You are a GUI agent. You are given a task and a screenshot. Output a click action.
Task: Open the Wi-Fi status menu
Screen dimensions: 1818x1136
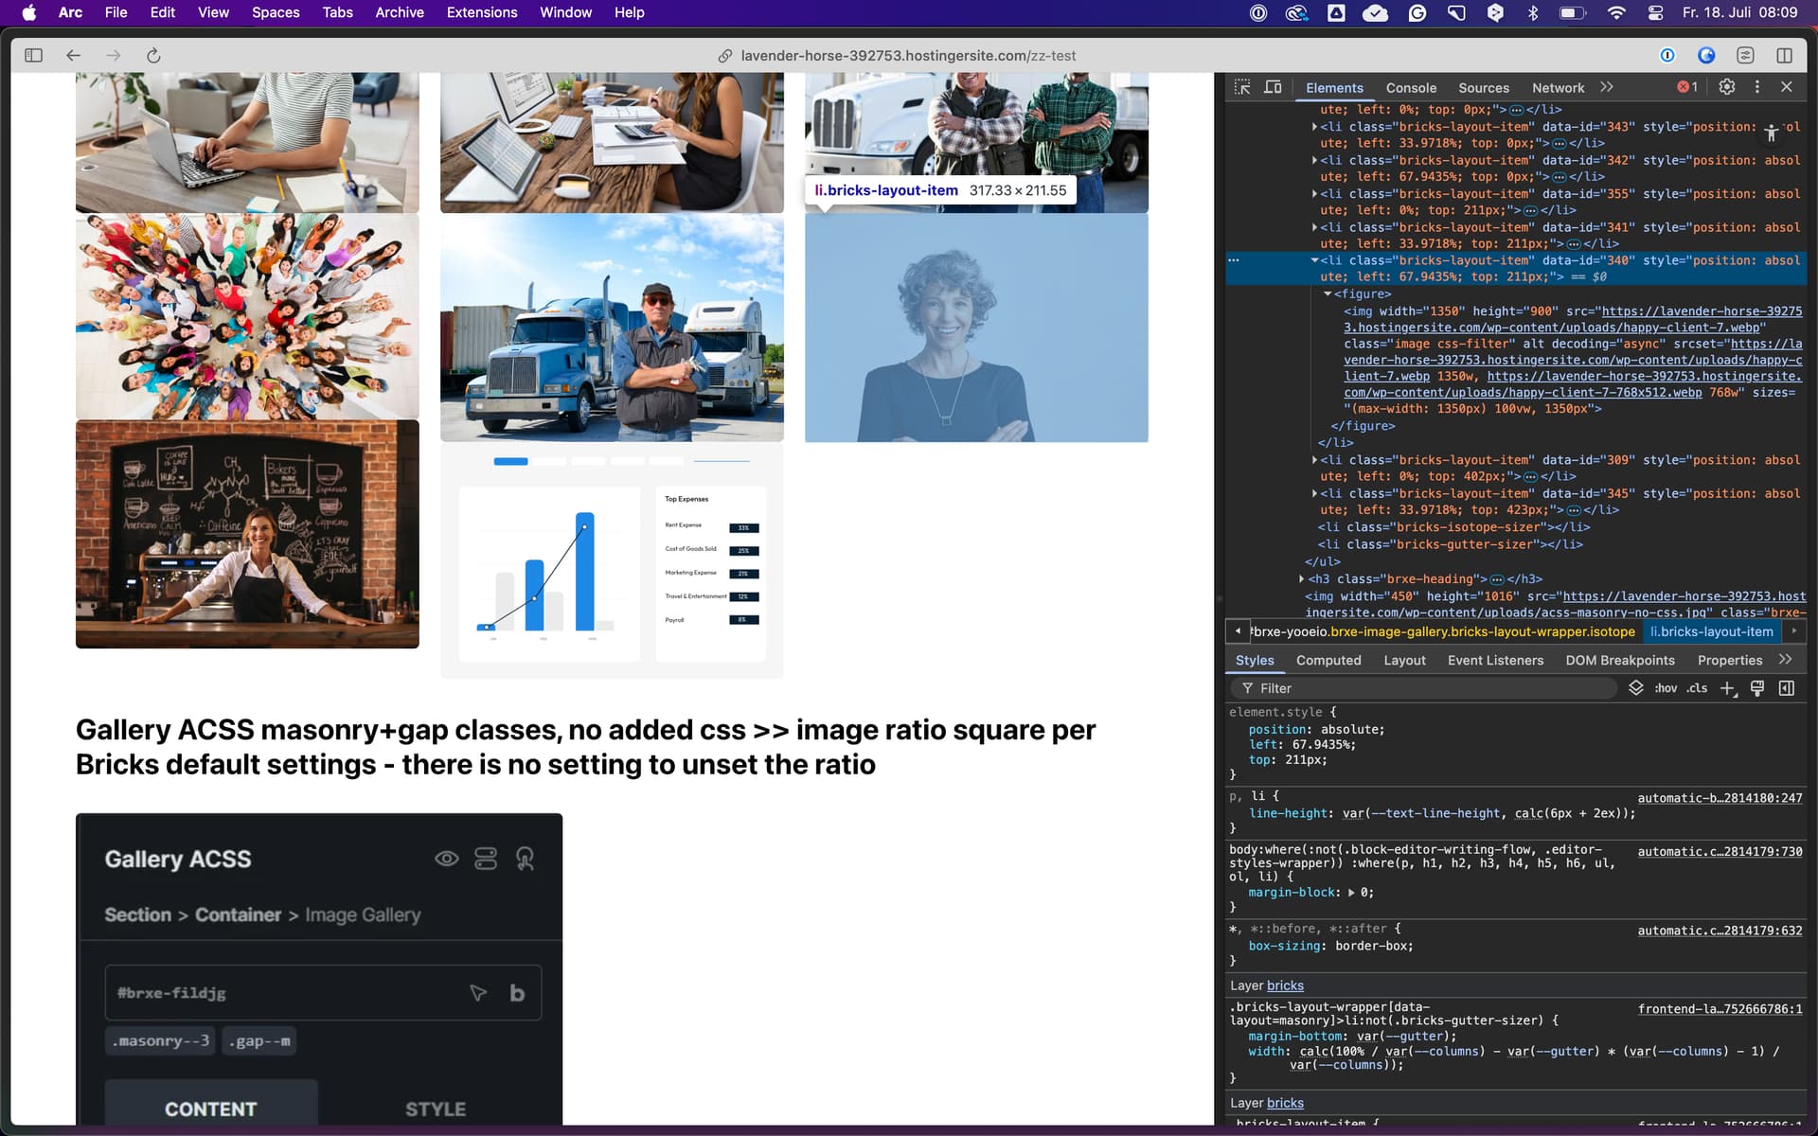1616,12
